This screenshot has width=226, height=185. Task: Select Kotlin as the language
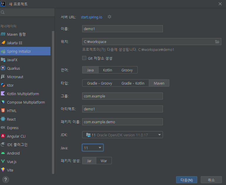[x=107, y=70]
